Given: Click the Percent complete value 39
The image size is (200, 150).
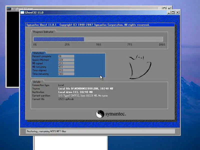Looking at the screenshot, I should [x=66, y=56].
